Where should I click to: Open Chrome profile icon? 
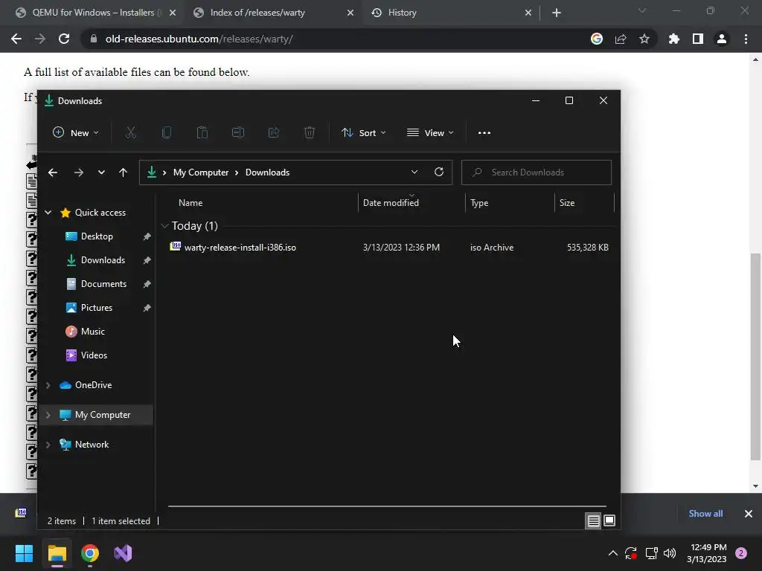[x=722, y=39]
